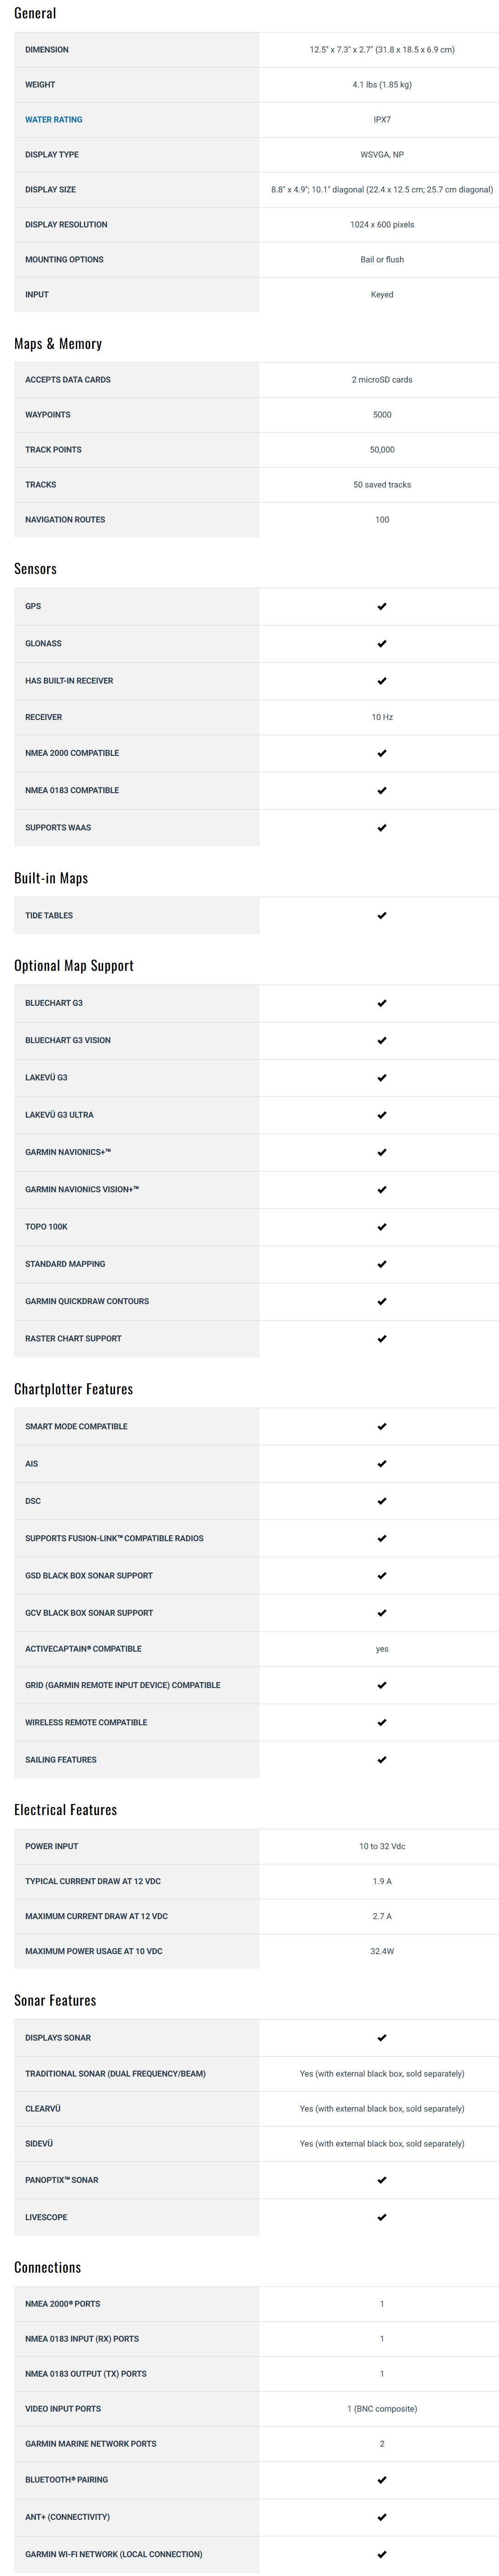
Task: Click the Video Input Ports BNC composite value
Action: coord(382,2409)
